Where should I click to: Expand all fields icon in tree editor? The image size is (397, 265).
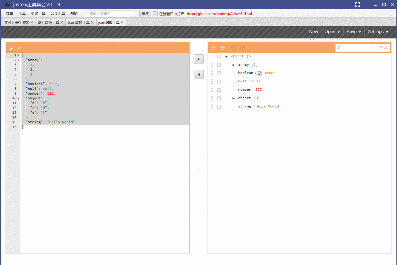[x=213, y=47]
